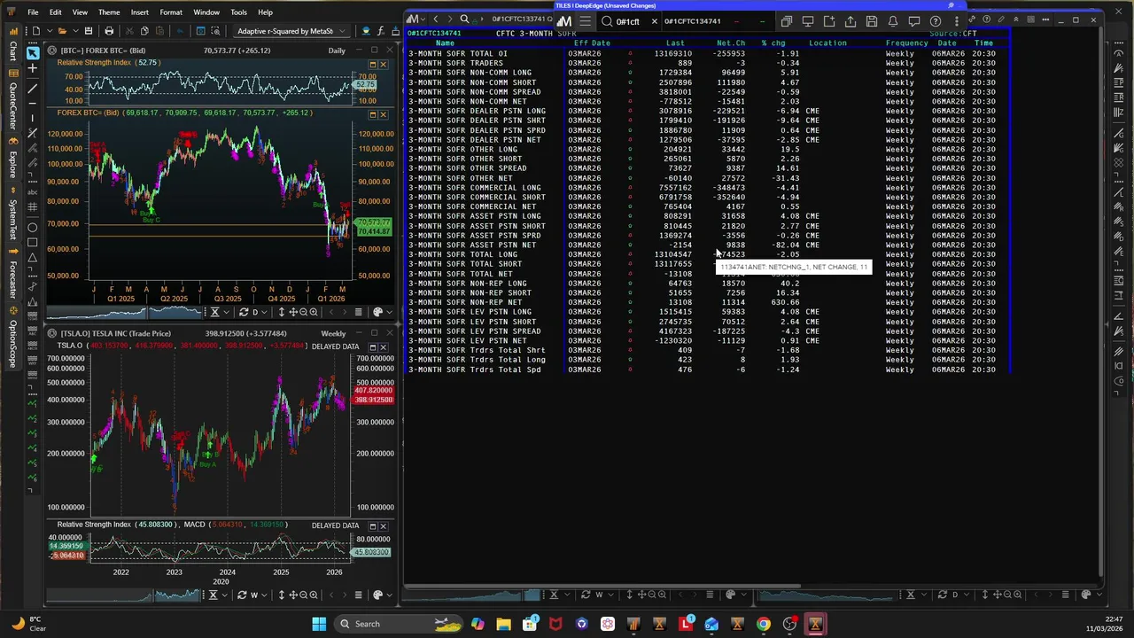The image size is (1134, 638).
Task: Click the Undo arrow icon in toolbar
Action: [x=180, y=31]
